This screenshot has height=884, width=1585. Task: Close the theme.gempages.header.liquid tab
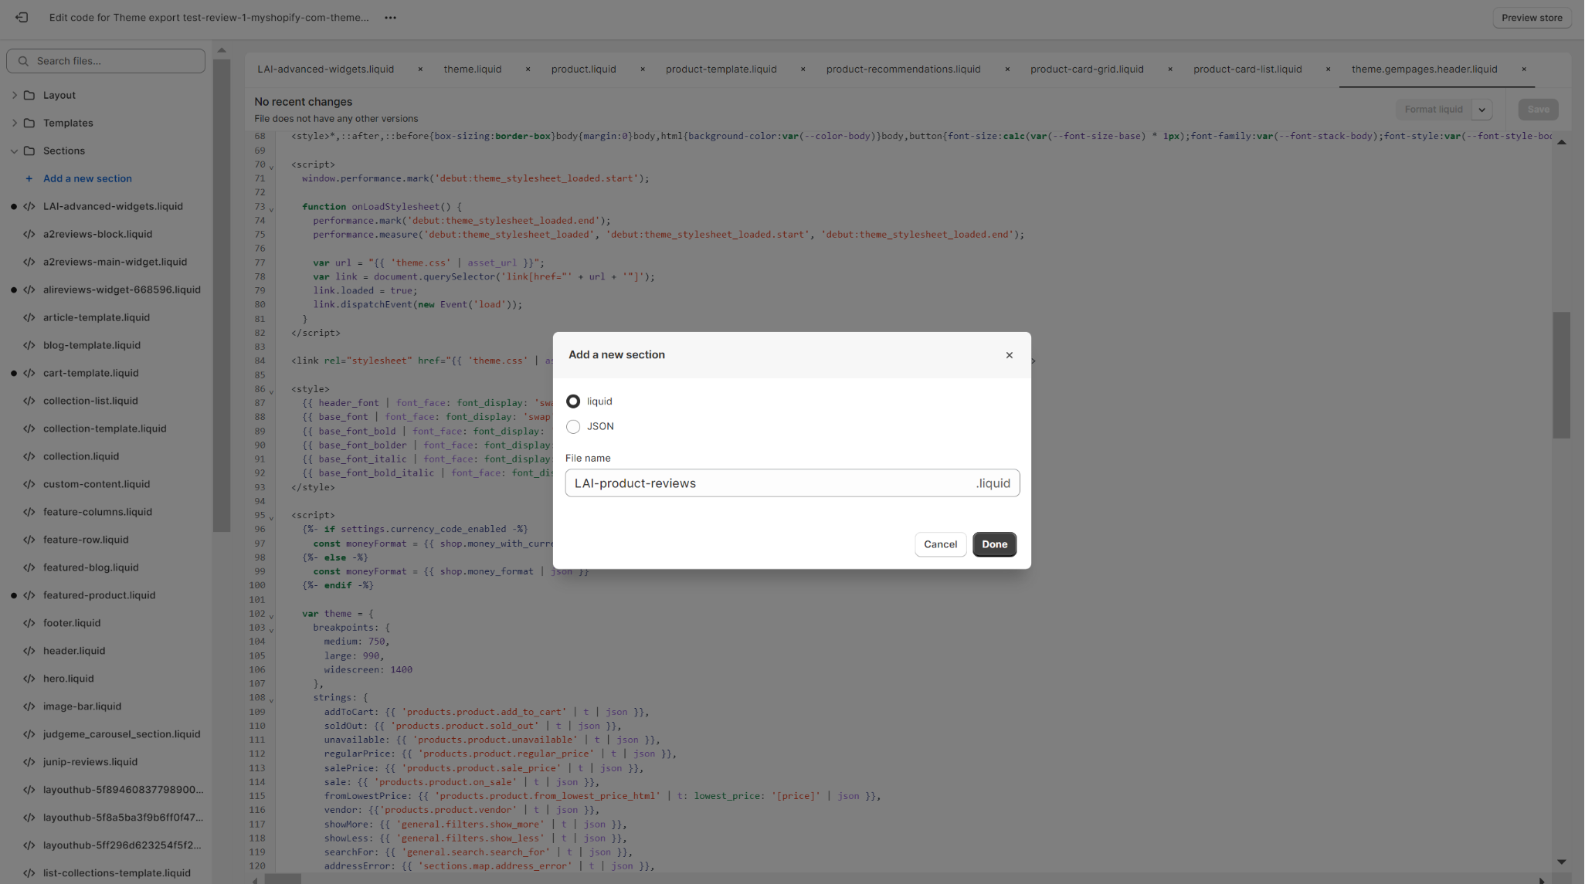[x=1524, y=69]
